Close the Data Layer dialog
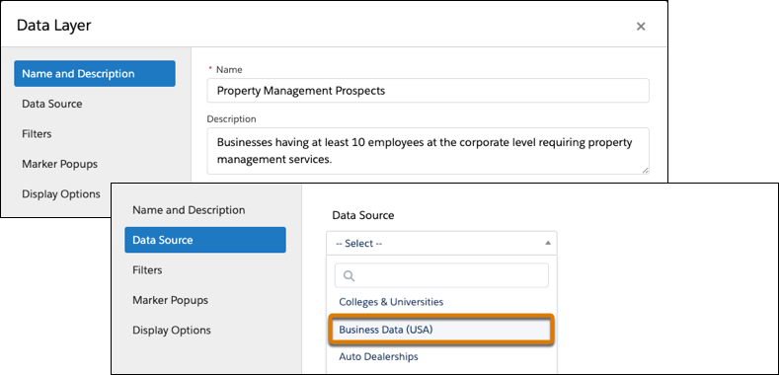The height and width of the screenshot is (375, 779). pos(641,27)
